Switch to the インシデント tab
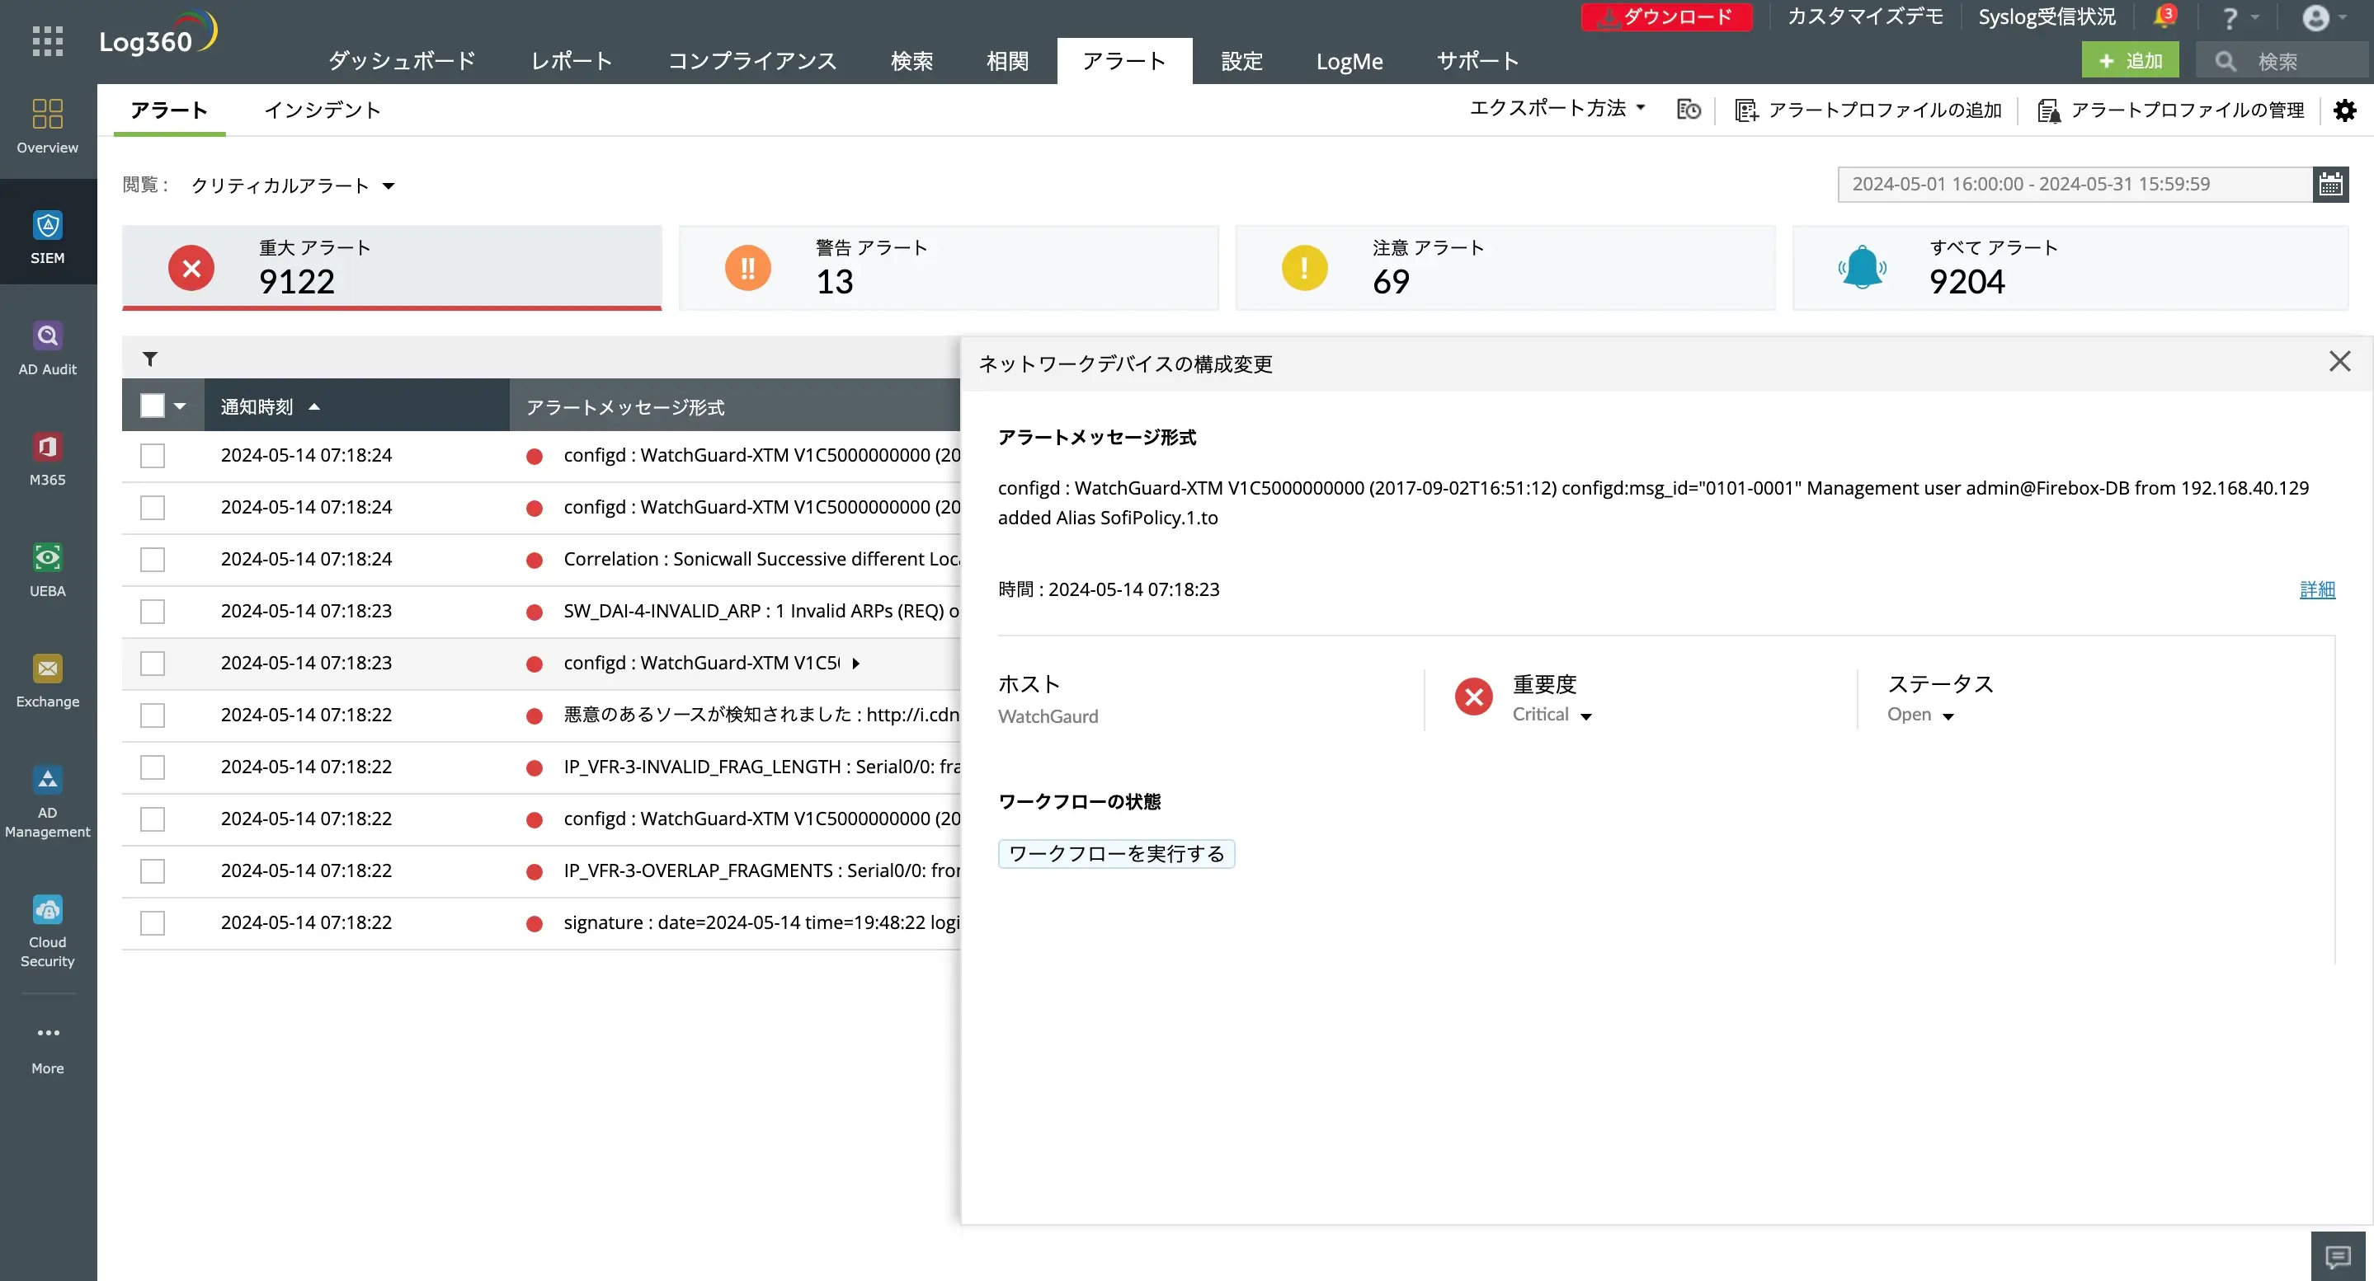Viewport: 2374px width, 1281px height. [323, 110]
